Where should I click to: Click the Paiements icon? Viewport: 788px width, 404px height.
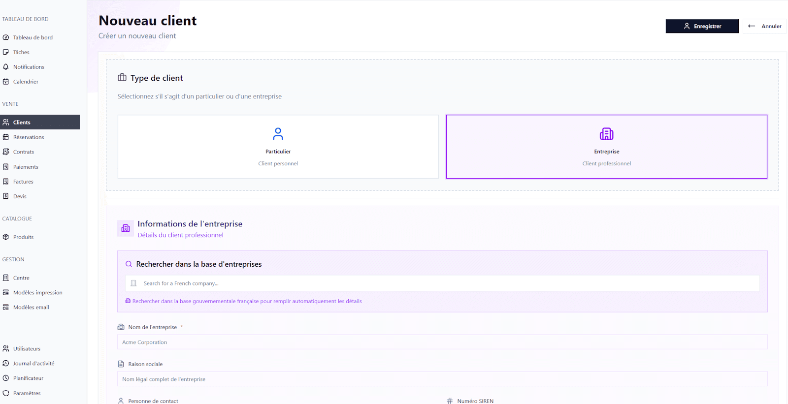coord(6,167)
